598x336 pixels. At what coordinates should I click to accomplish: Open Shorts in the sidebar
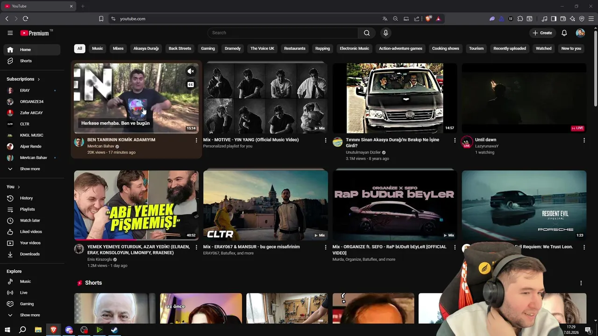pyautogui.click(x=32, y=61)
